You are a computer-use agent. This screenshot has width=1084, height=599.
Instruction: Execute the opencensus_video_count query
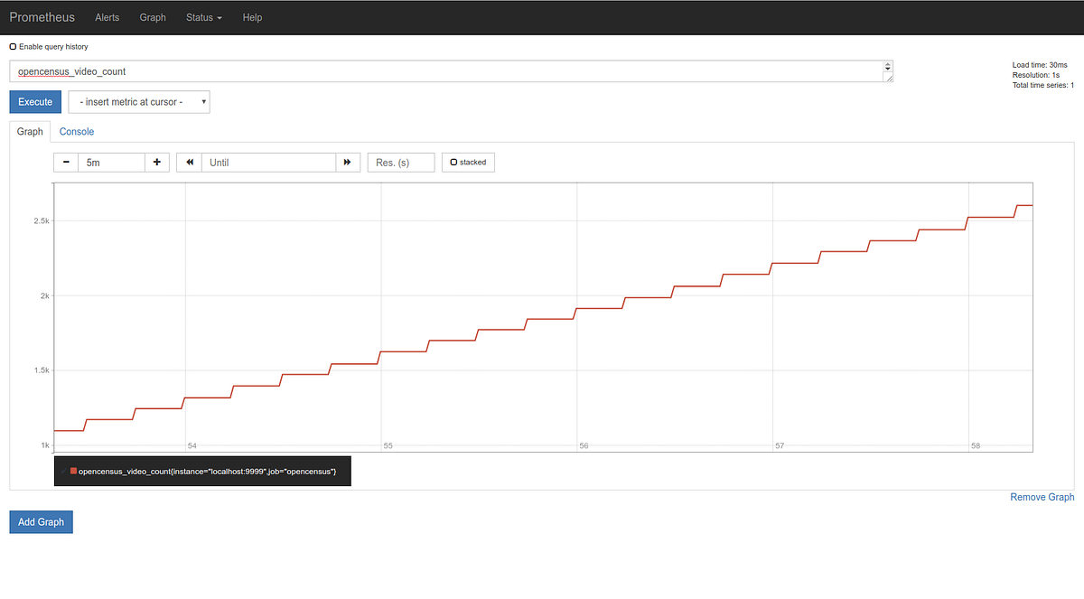click(x=34, y=102)
